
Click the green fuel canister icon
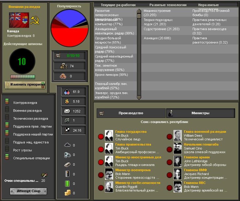(67, 183)
